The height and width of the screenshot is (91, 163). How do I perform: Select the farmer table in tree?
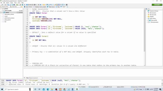click(7, 12)
